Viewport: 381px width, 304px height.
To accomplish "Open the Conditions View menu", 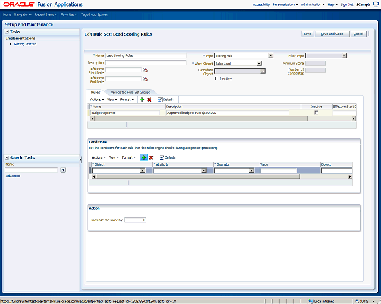I will (x=114, y=157).
